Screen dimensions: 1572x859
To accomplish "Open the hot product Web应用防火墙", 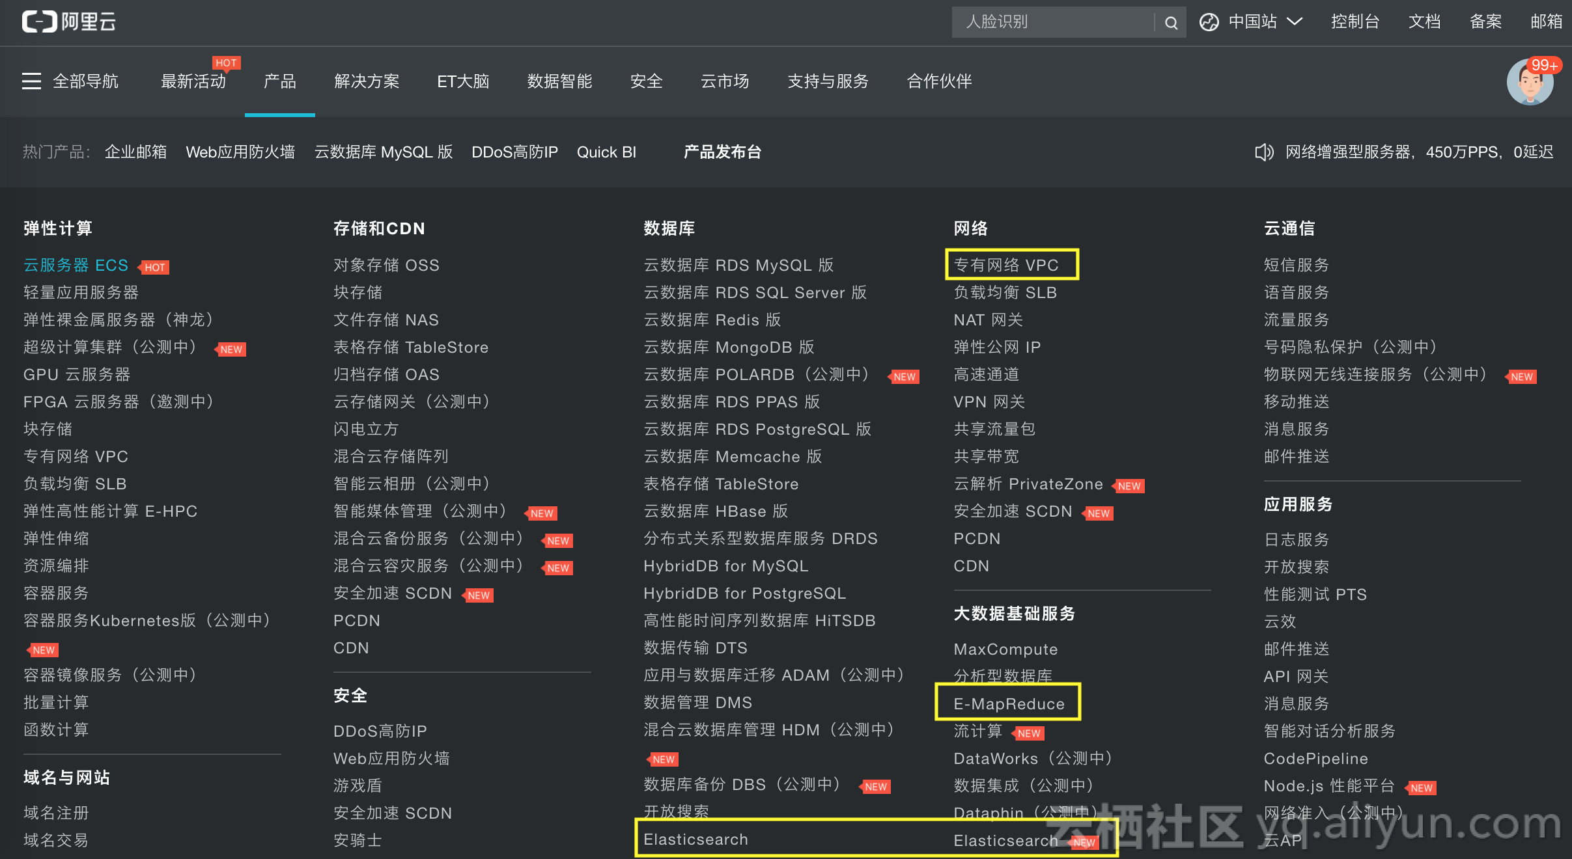I will 240,152.
